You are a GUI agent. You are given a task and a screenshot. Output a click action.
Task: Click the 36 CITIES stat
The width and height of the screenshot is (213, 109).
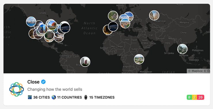click(x=41, y=97)
